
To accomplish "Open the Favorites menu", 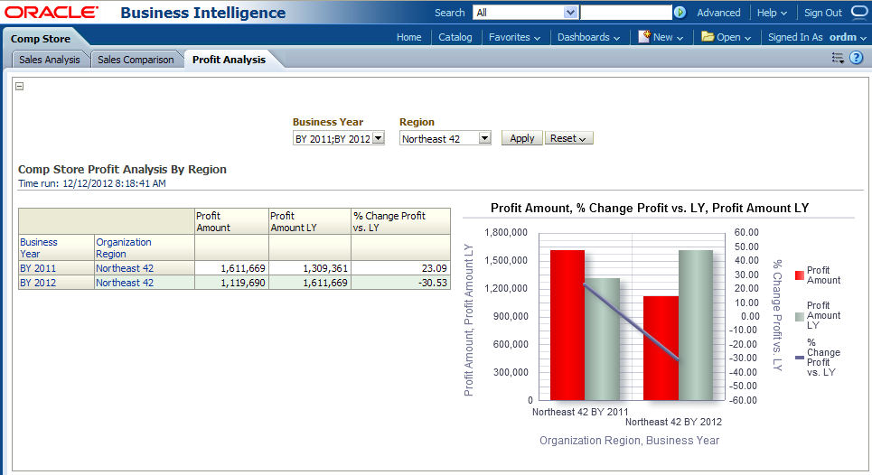I will coord(514,37).
